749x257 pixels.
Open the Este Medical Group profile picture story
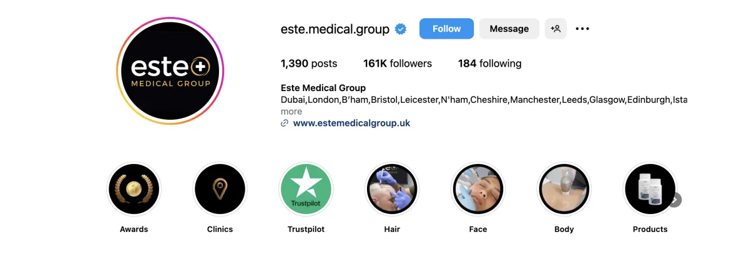(170, 70)
